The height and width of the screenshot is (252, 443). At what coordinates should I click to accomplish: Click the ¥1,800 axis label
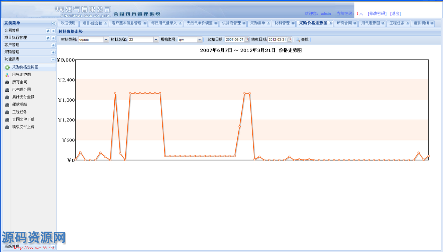click(66, 100)
